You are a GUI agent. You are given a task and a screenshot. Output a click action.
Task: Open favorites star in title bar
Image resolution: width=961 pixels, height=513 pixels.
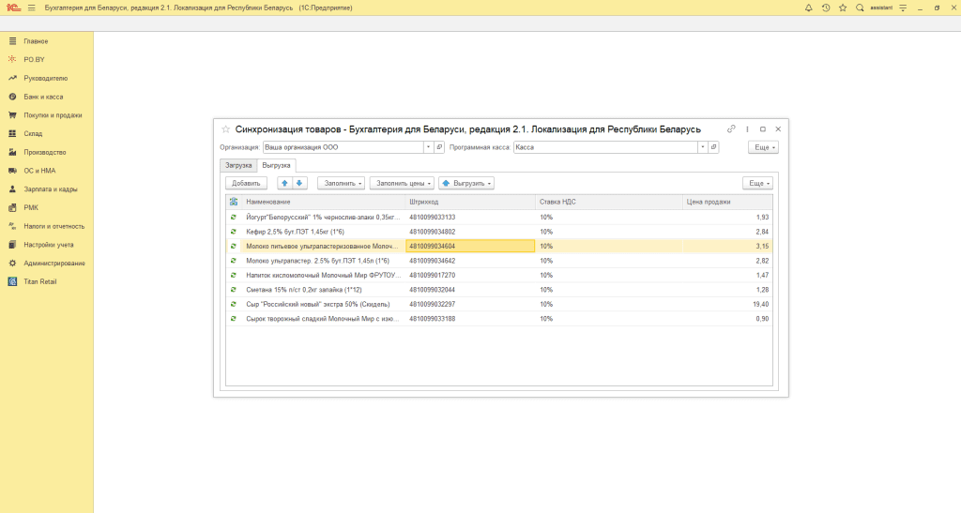[843, 8]
